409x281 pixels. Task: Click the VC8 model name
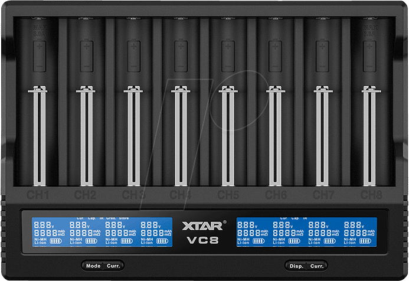click(x=202, y=240)
